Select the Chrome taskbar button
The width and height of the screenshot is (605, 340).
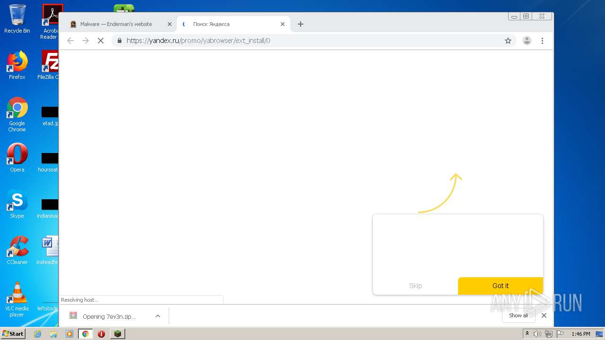click(85, 334)
